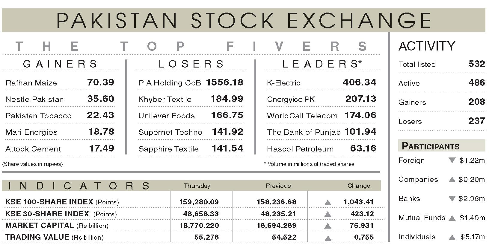
Task: Select the Leaders column heading
Action: click(x=322, y=64)
